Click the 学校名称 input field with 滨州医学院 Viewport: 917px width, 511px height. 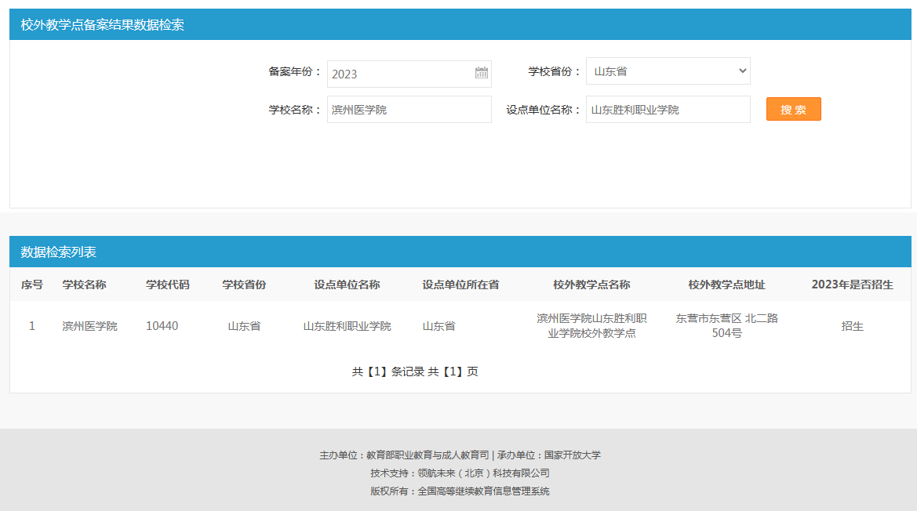tap(409, 110)
